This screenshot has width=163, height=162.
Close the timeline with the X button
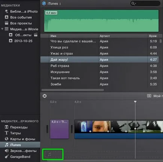coord(45,96)
